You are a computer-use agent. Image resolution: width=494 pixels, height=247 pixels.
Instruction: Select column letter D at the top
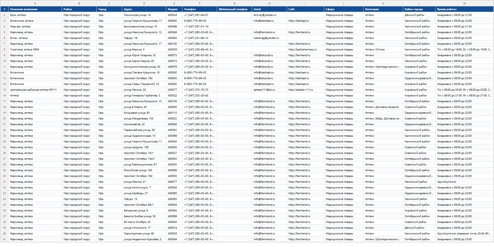(144, 3)
